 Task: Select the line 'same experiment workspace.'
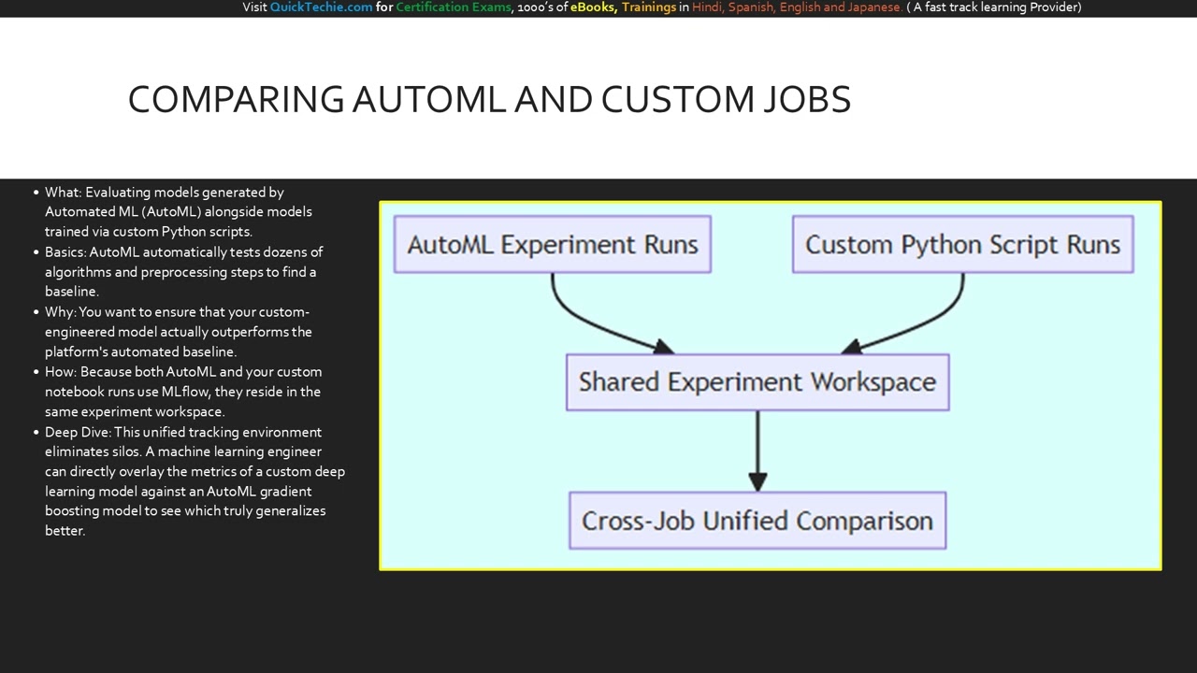coord(134,411)
